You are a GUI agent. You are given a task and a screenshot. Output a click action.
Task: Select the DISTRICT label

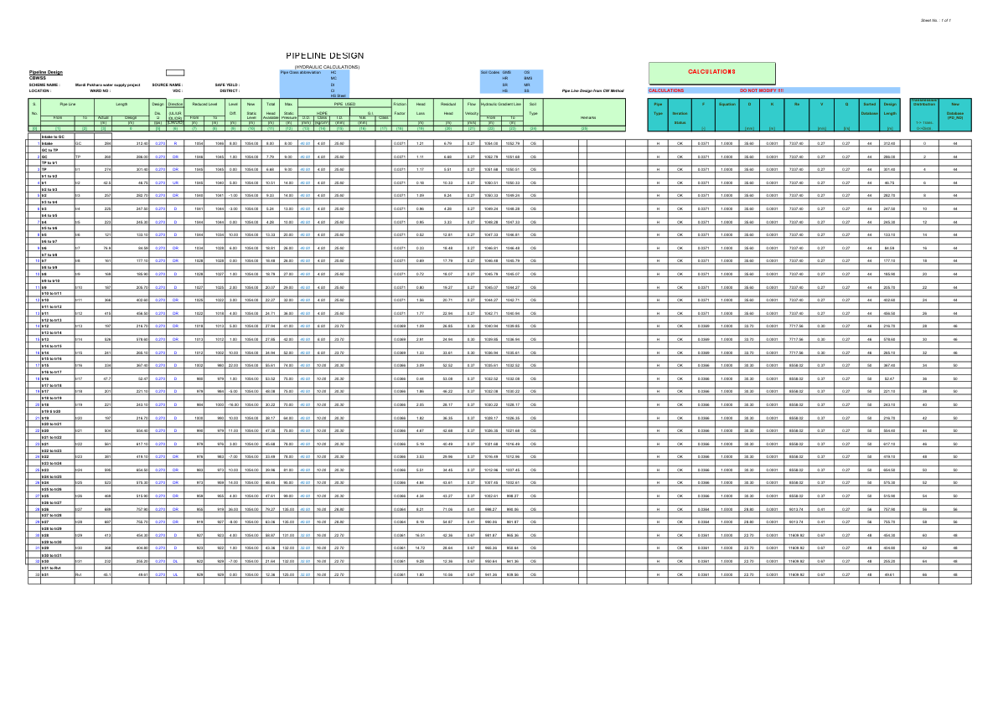[229, 91]
